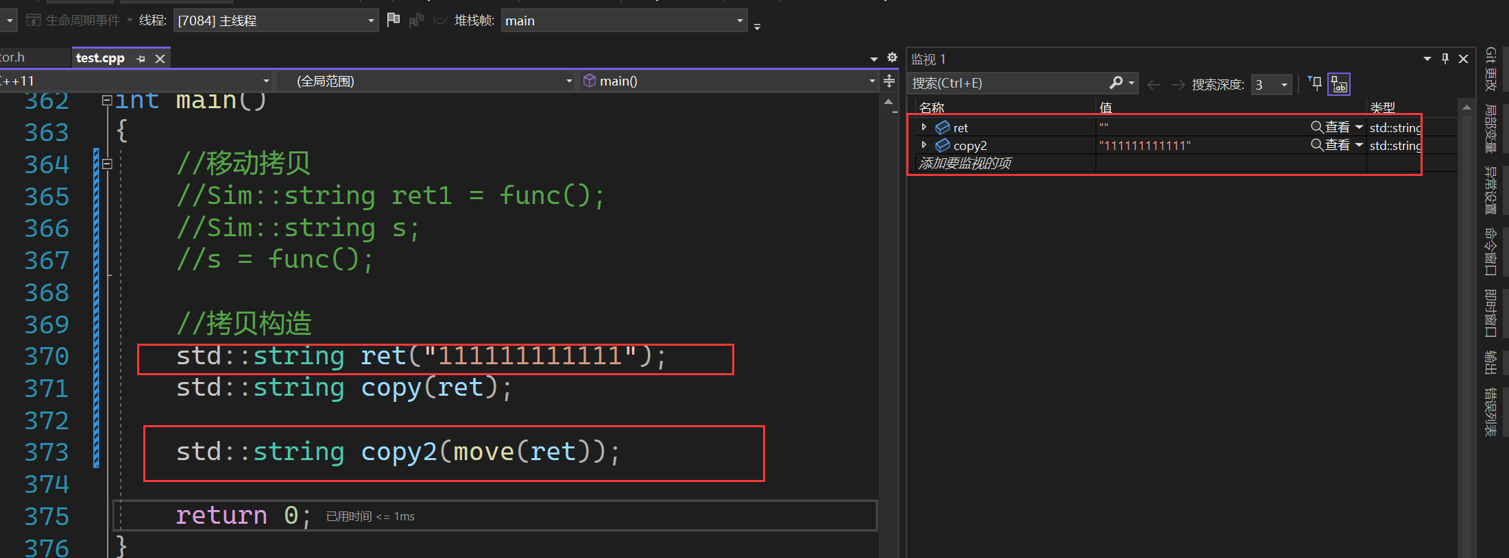Sort by the Value column header
Viewport: 1509px width, 558px height.
tap(1105, 107)
